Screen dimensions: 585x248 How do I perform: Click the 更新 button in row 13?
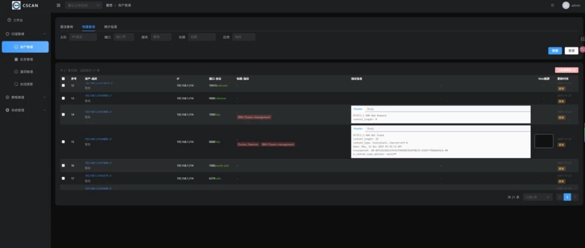pyautogui.click(x=561, y=101)
